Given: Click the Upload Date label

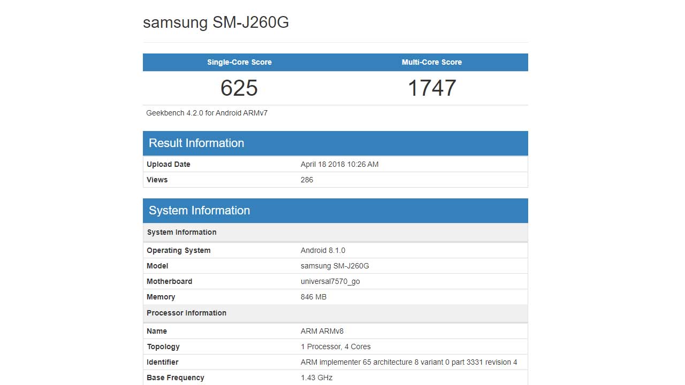Looking at the screenshot, I should pos(169,164).
